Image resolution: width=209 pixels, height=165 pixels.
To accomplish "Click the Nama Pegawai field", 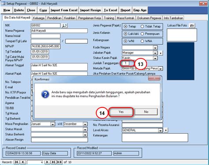I will click(59, 31).
